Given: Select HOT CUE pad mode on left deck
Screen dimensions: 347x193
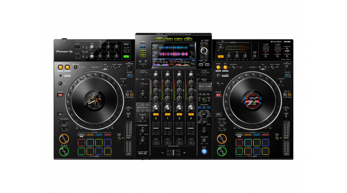Looking at the screenshot, I should (x=81, y=134).
